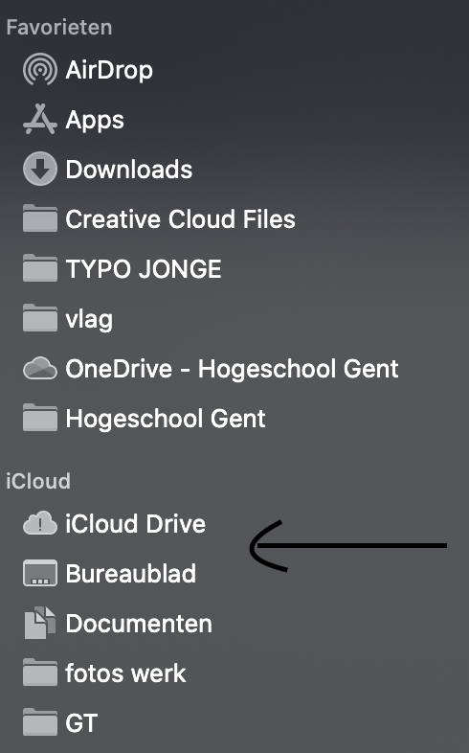The width and height of the screenshot is (469, 753).
Task: Open the fotos werk folder
Action: click(x=125, y=673)
